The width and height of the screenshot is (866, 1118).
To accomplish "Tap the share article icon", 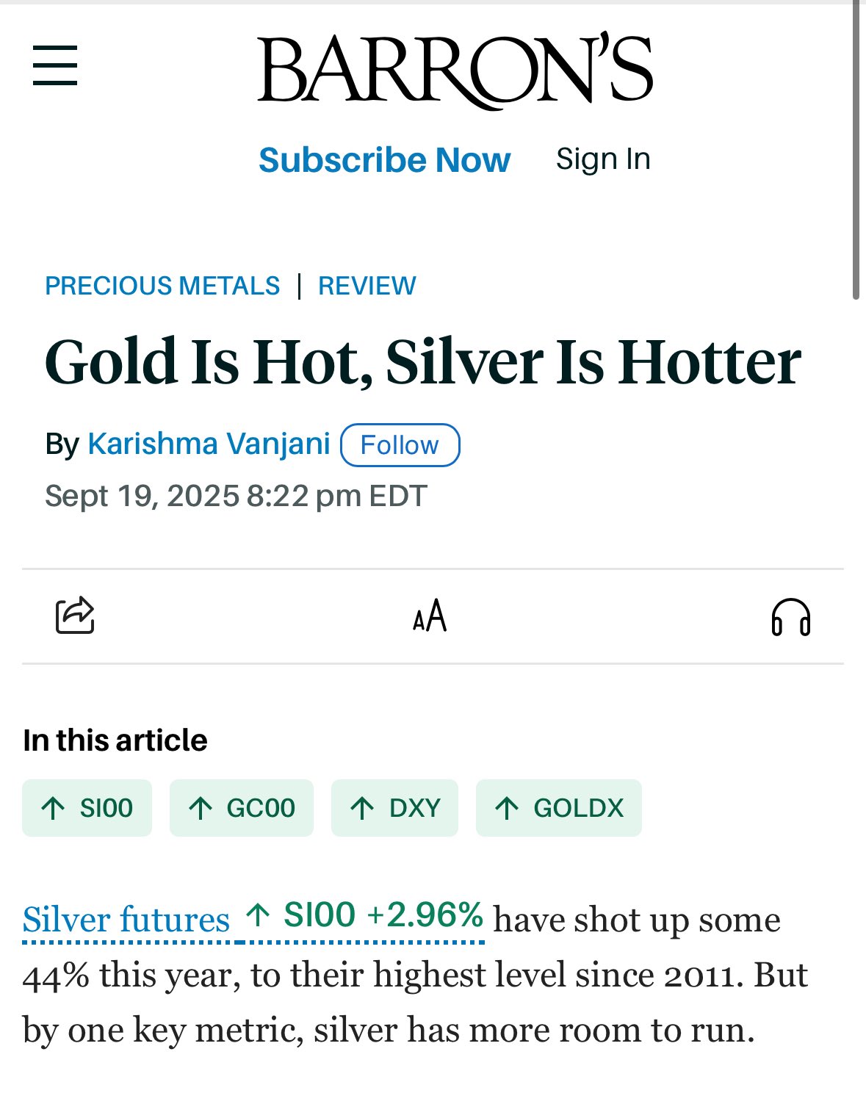I will (75, 615).
